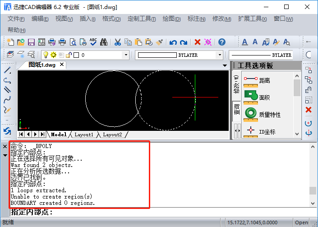Screen dimensions: 318x227
Task: Select the Spline curve tool
Action: click(7, 100)
